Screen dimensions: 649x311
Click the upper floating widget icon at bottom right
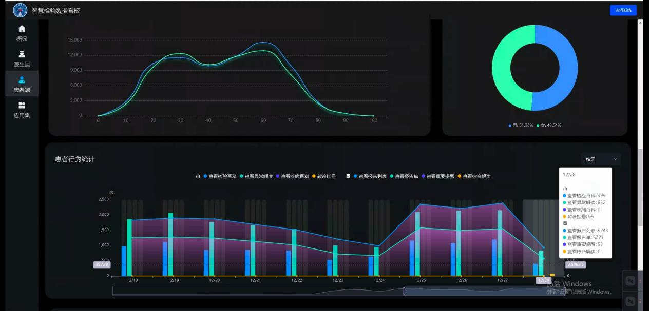pyautogui.click(x=631, y=280)
